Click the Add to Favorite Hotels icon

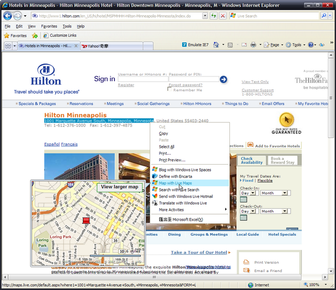(250, 145)
